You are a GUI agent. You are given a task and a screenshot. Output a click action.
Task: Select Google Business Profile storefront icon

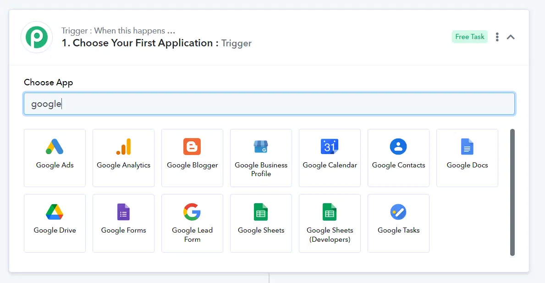pyautogui.click(x=261, y=146)
